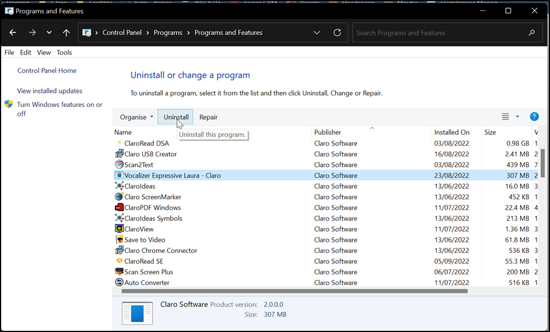Click the ClaroPDF Windows icon

click(x=119, y=208)
